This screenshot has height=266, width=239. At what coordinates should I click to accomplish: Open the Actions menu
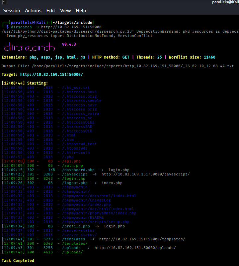click(x=33, y=11)
